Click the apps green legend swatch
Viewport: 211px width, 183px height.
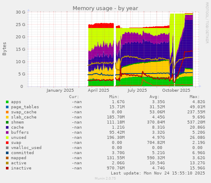coord(7,102)
